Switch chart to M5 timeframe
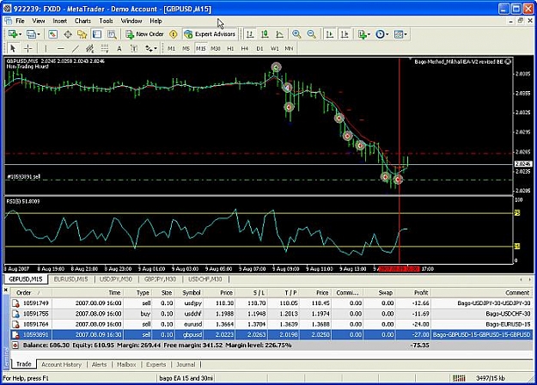The height and width of the screenshot is (385, 537). (186, 49)
